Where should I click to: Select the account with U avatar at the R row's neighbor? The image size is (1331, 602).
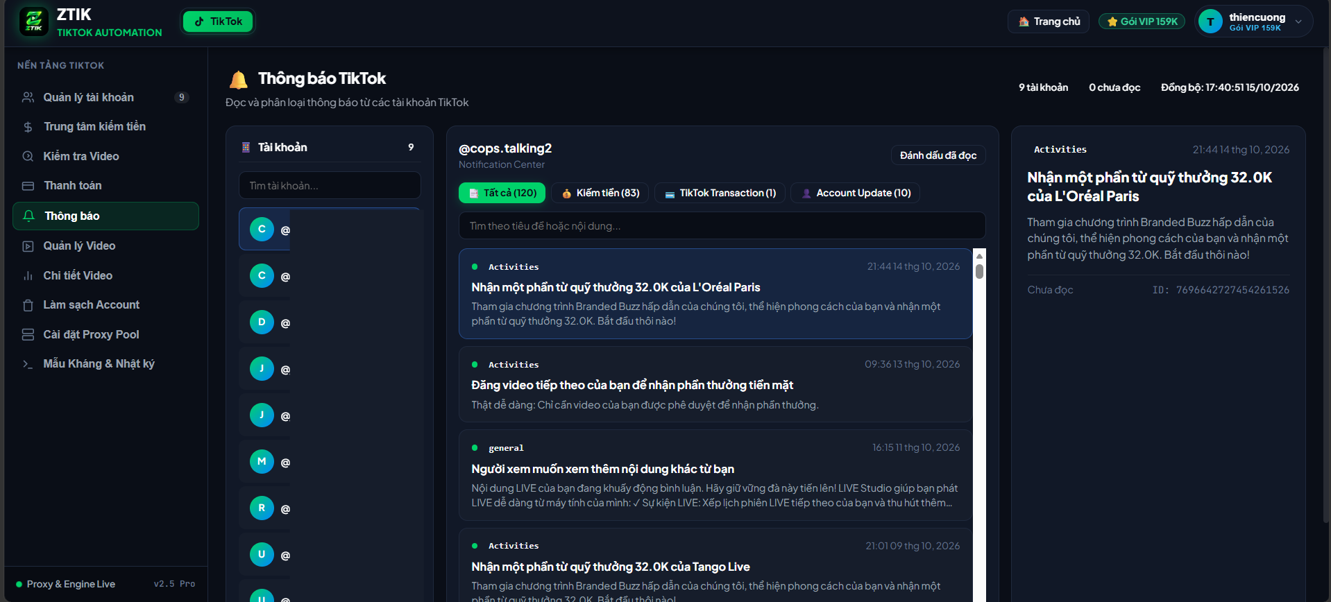click(x=330, y=554)
